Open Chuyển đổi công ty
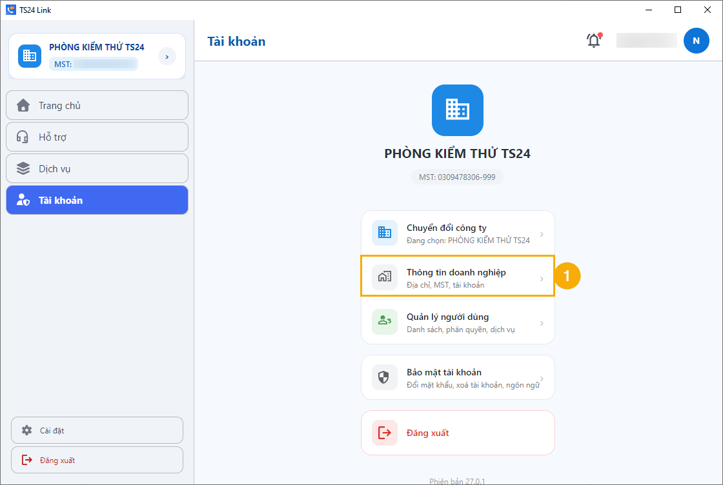The height and width of the screenshot is (485, 723). tap(458, 233)
